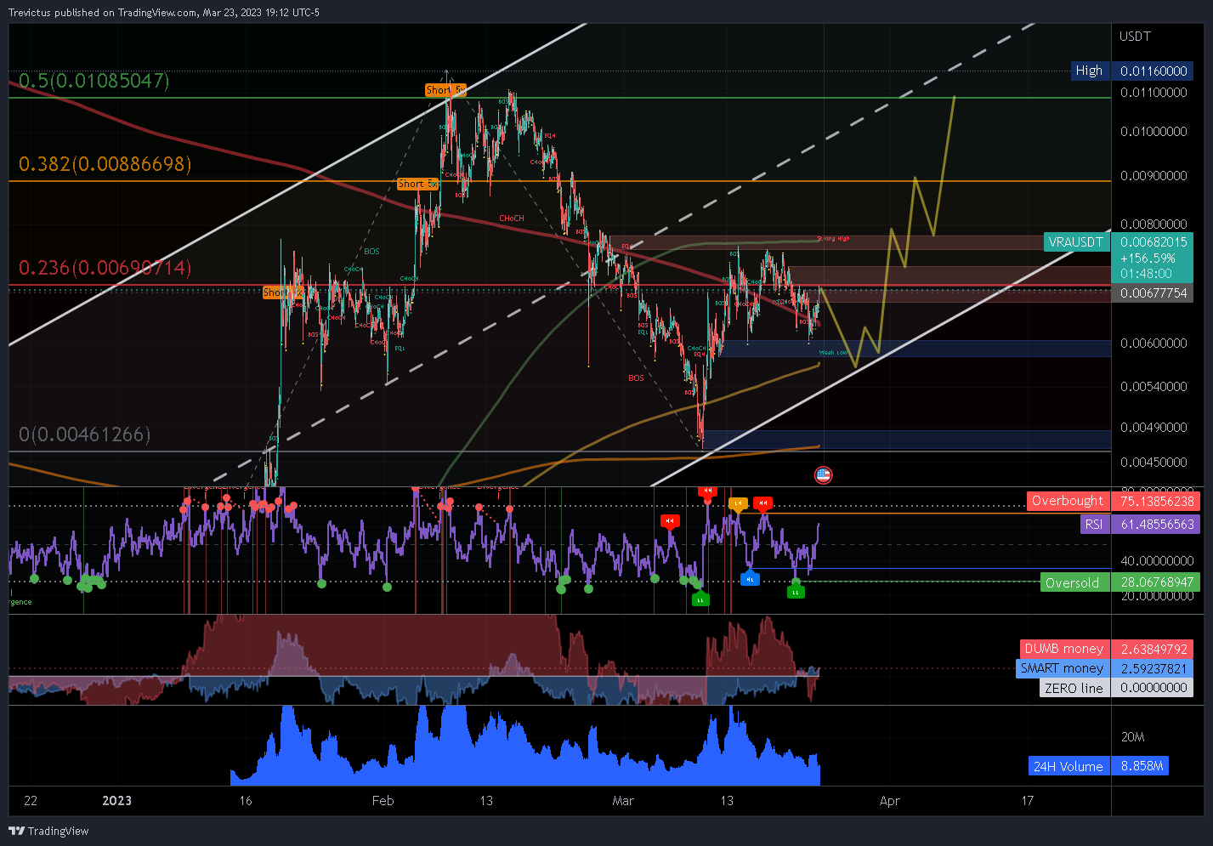Click the 20M volume axis tick
The height and width of the screenshot is (846, 1213).
tap(1132, 737)
